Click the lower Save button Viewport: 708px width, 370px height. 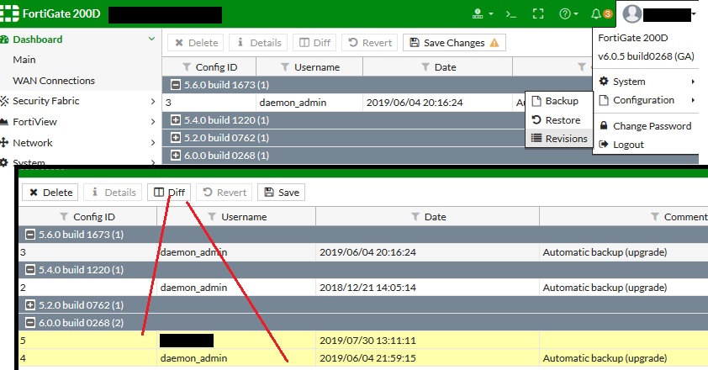coord(282,193)
